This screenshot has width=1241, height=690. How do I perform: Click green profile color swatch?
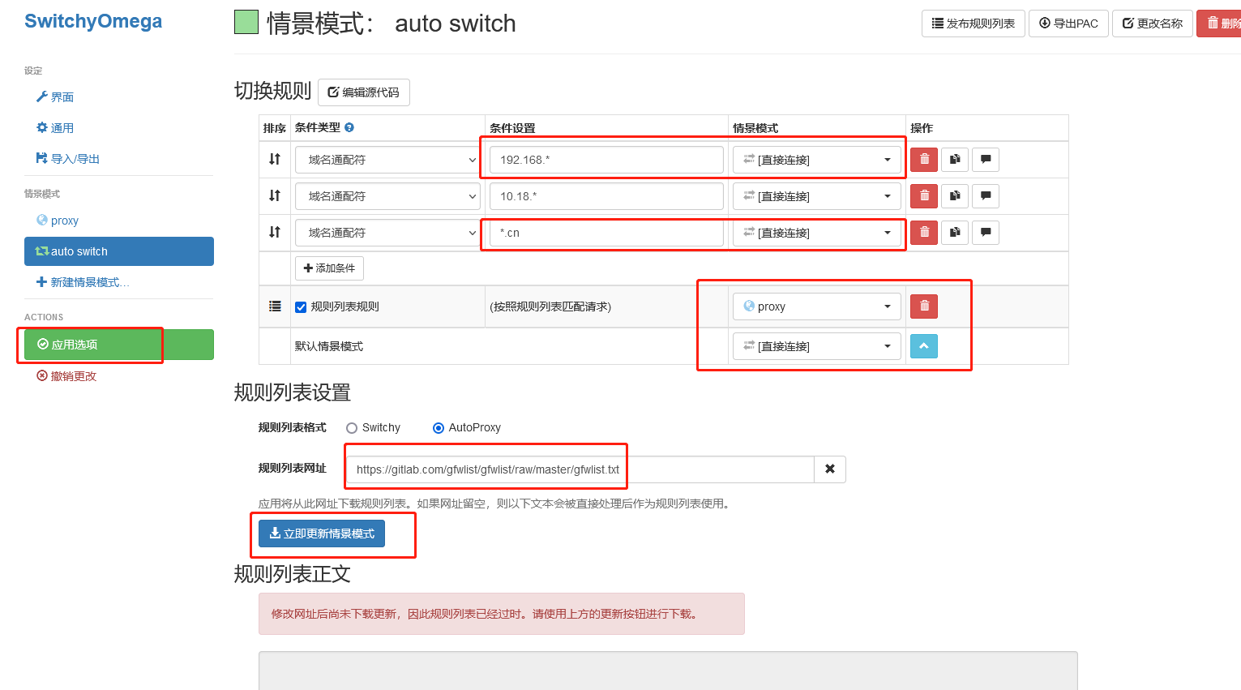click(246, 22)
